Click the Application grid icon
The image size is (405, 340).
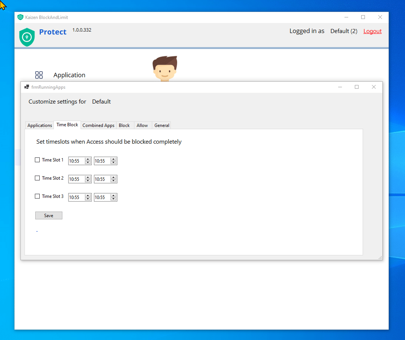39,75
